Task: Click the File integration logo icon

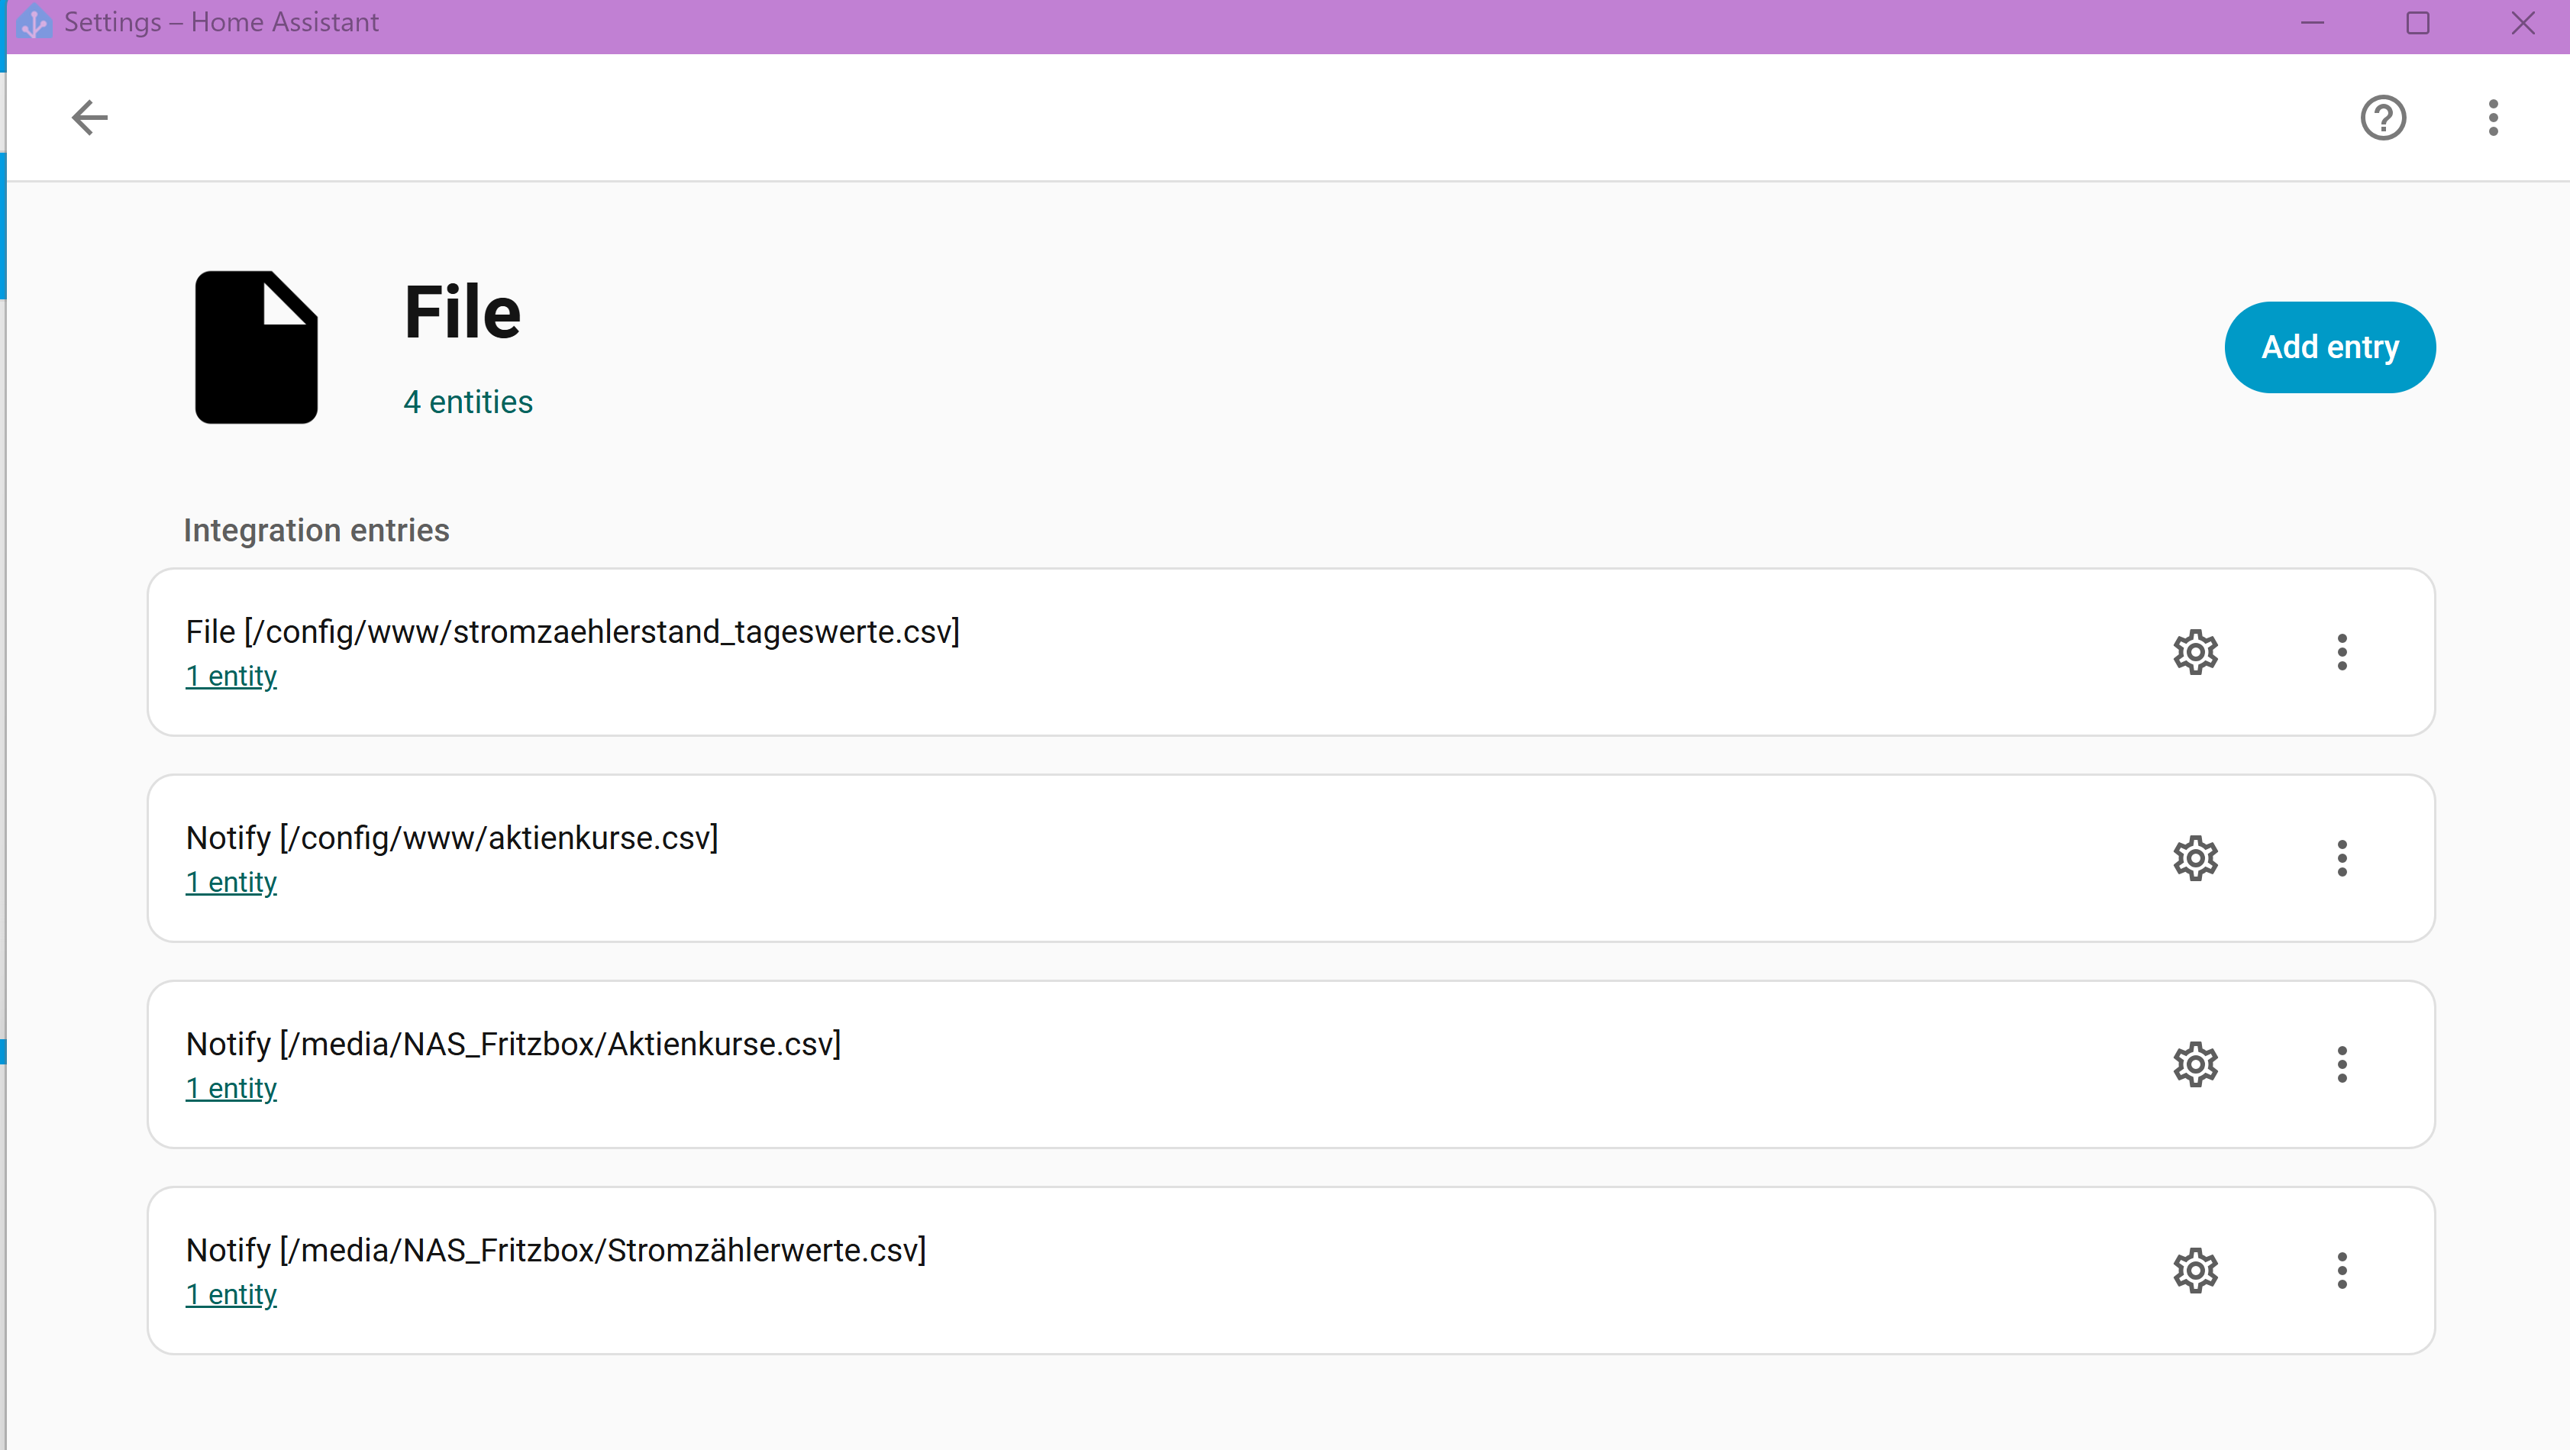Action: click(x=257, y=347)
